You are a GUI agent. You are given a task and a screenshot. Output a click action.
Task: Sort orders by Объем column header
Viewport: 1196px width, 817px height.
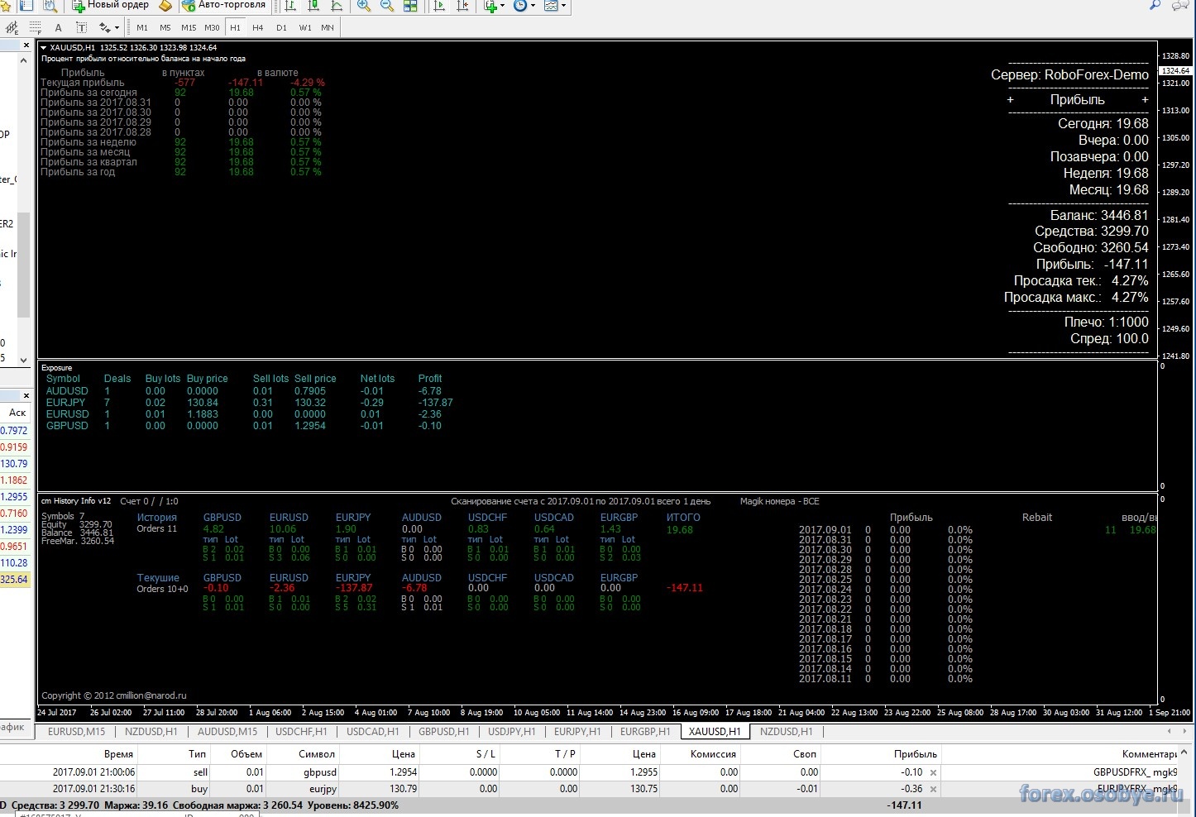point(246,754)
